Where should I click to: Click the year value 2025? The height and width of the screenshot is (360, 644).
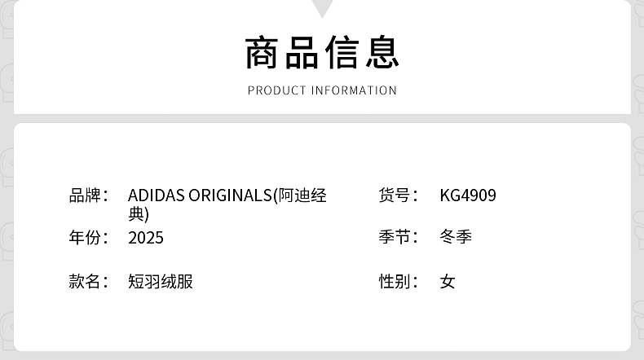click(146, 238)
